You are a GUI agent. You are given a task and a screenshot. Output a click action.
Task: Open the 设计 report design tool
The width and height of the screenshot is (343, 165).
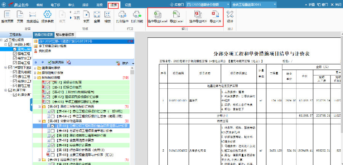(x=230, y=15)
